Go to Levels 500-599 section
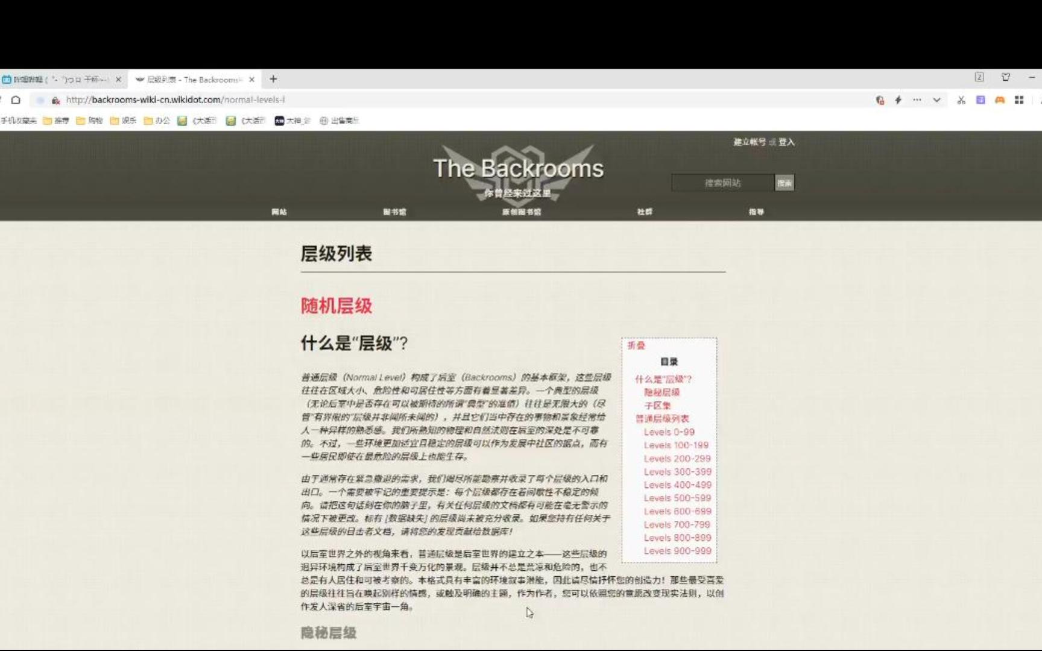Image resolution: width=1042 pixels, height=651 pixels. (x=678, y=498)
